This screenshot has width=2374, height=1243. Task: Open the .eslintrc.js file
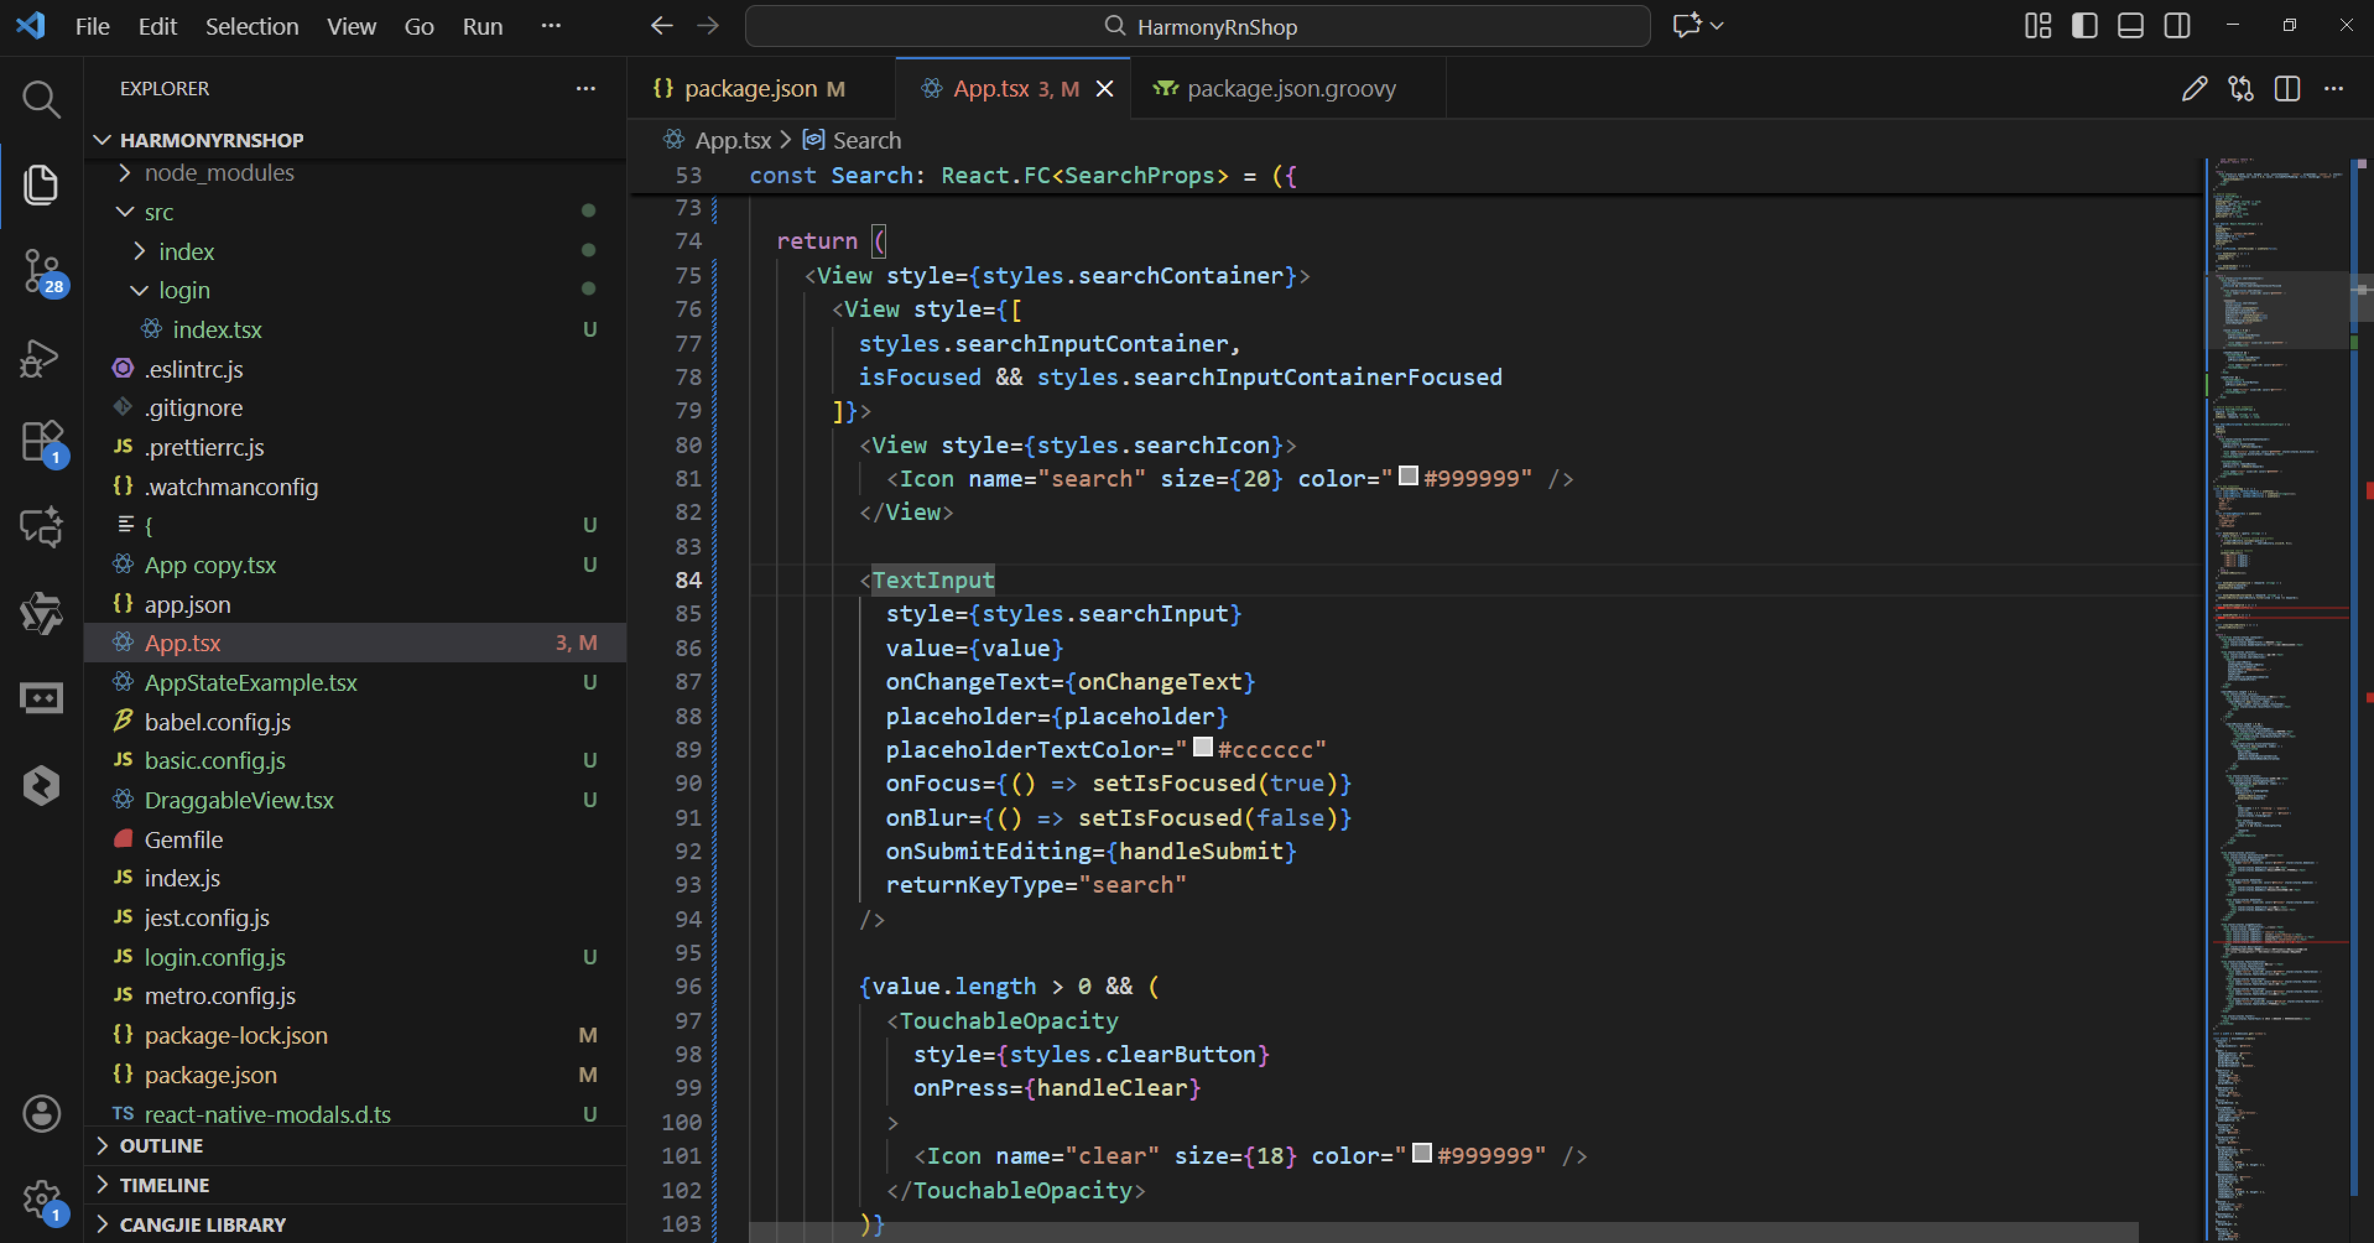click(x=194, y=369)
